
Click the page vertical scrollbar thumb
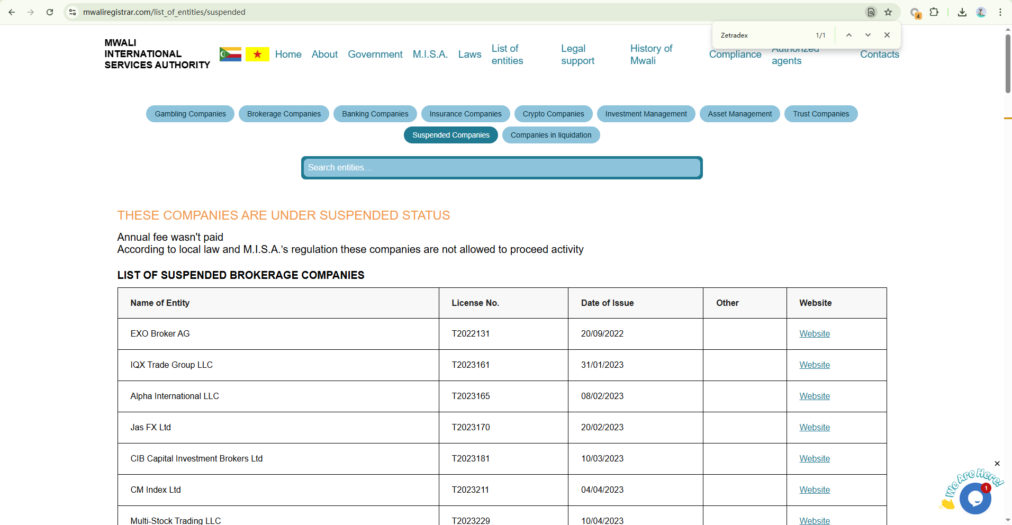click(1008, 64)
